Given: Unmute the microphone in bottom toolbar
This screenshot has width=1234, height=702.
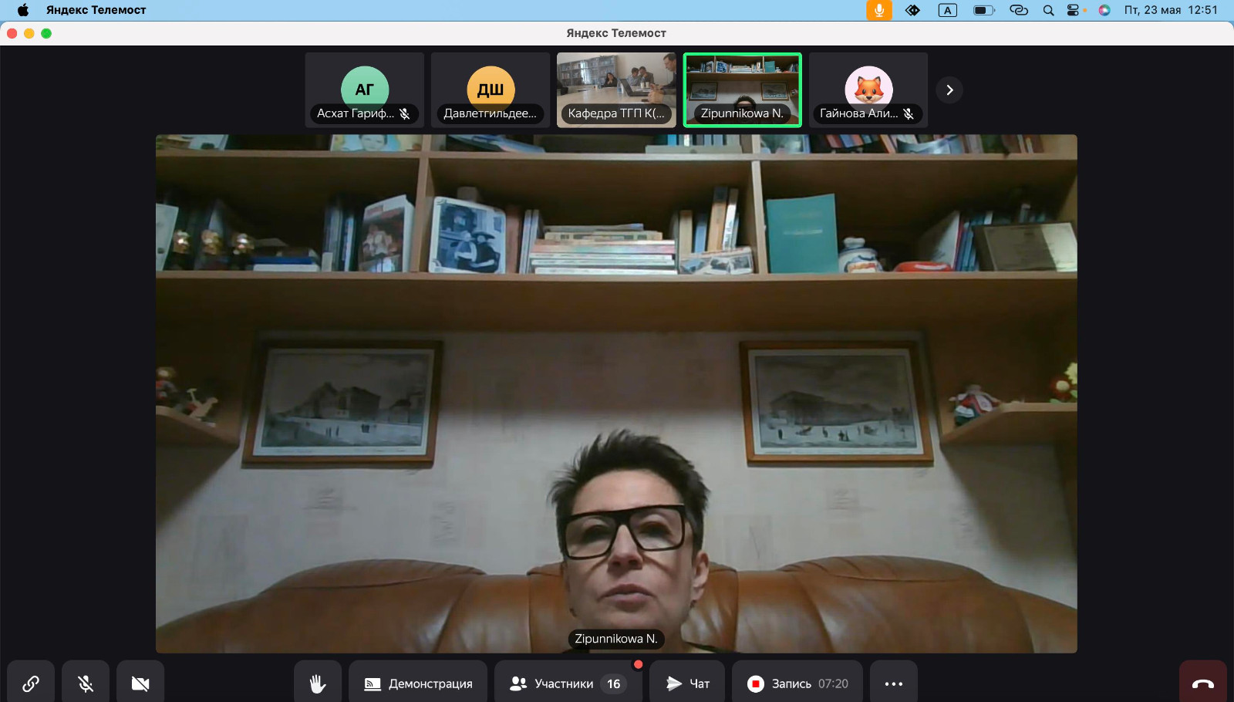Looking at the screenshot, I should point(86,683).
